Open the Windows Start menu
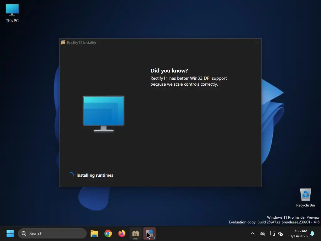The height and width of the screenshot is (241, 321). [x=10, y=233]
